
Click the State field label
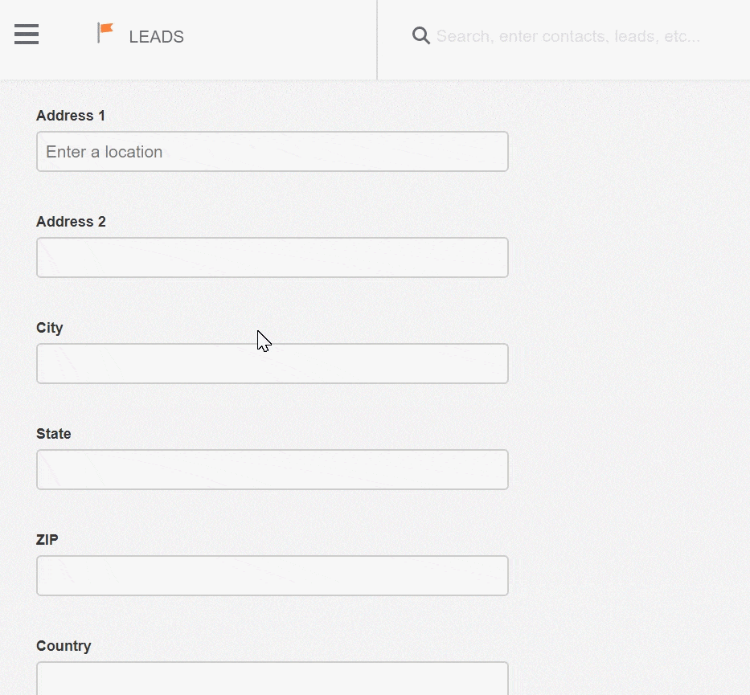click(x=54, y=434)
